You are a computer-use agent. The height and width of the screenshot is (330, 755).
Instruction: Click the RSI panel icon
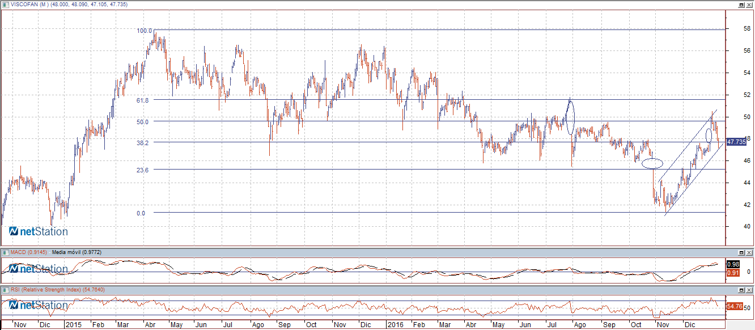[x=5, y=290]
